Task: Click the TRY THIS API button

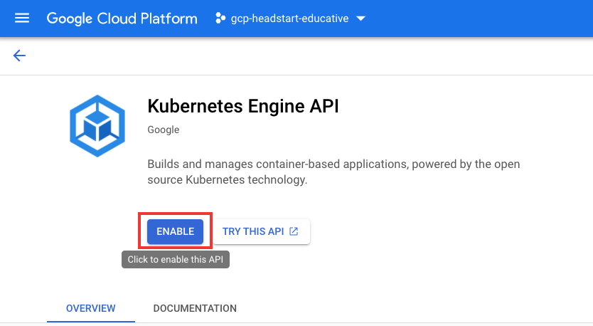Action: [261, 231]
